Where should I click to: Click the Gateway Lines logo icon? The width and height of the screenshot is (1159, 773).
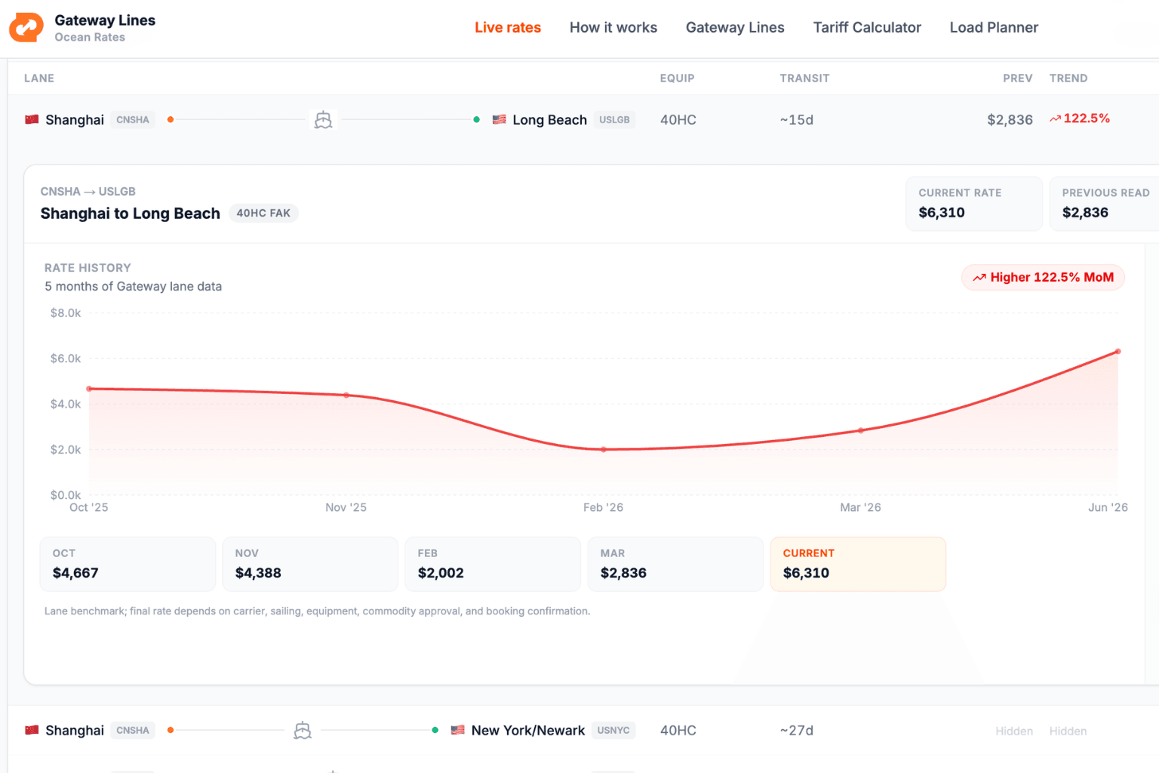pos(26,27)
